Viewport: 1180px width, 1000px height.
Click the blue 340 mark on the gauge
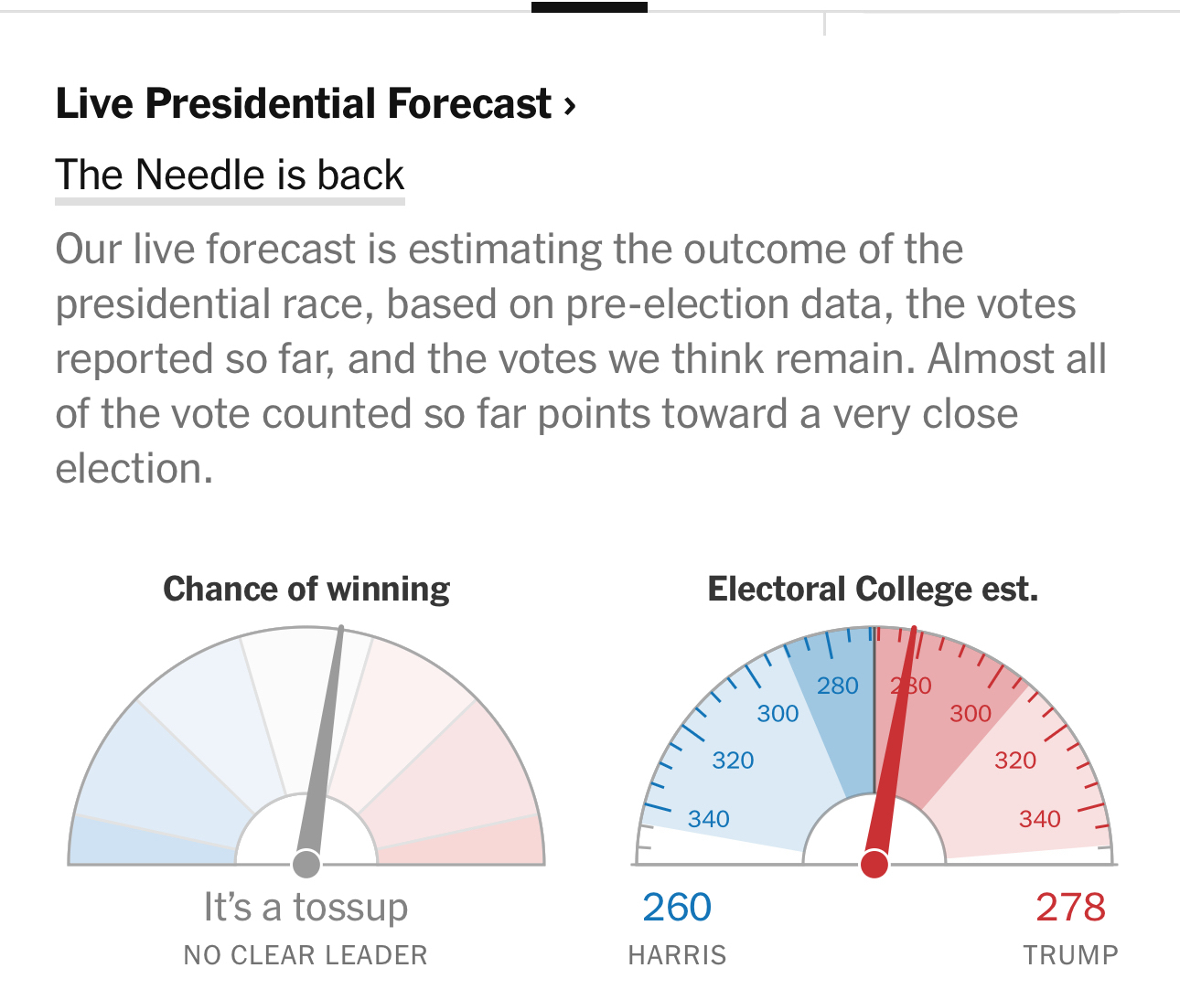coord(709,819)
